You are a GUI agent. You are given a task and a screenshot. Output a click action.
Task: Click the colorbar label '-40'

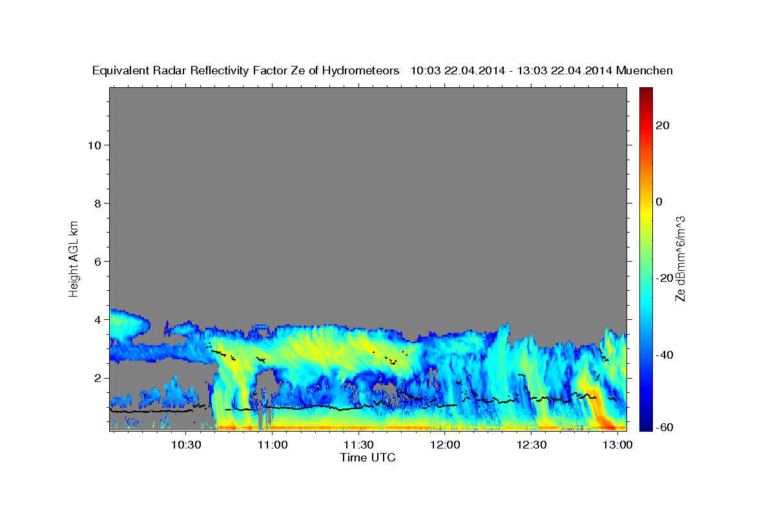pyautogui.click(x=664, y=355)
